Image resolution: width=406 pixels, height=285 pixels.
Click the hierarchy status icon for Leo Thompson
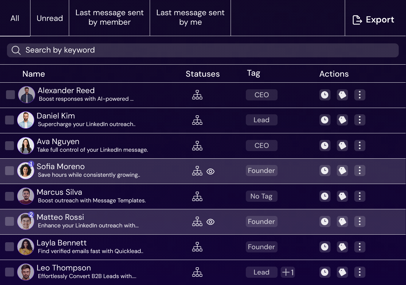pos(197,272)
